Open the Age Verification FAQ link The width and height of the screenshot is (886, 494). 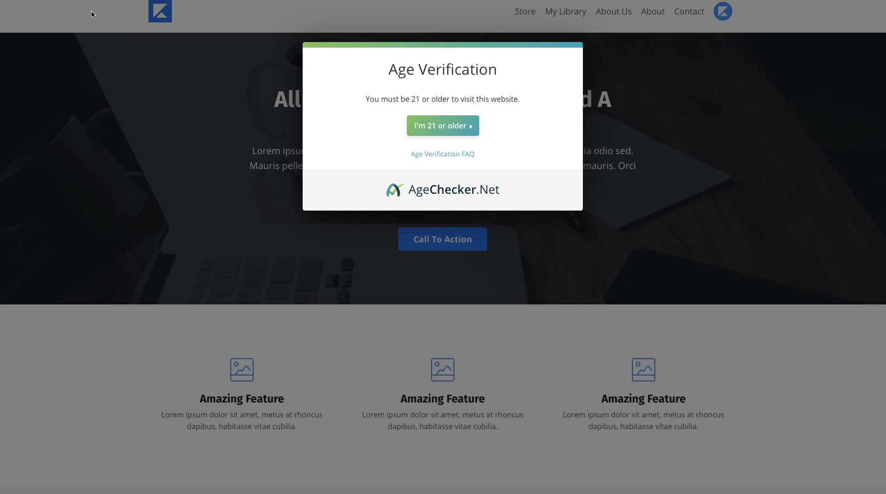[443, 154]
